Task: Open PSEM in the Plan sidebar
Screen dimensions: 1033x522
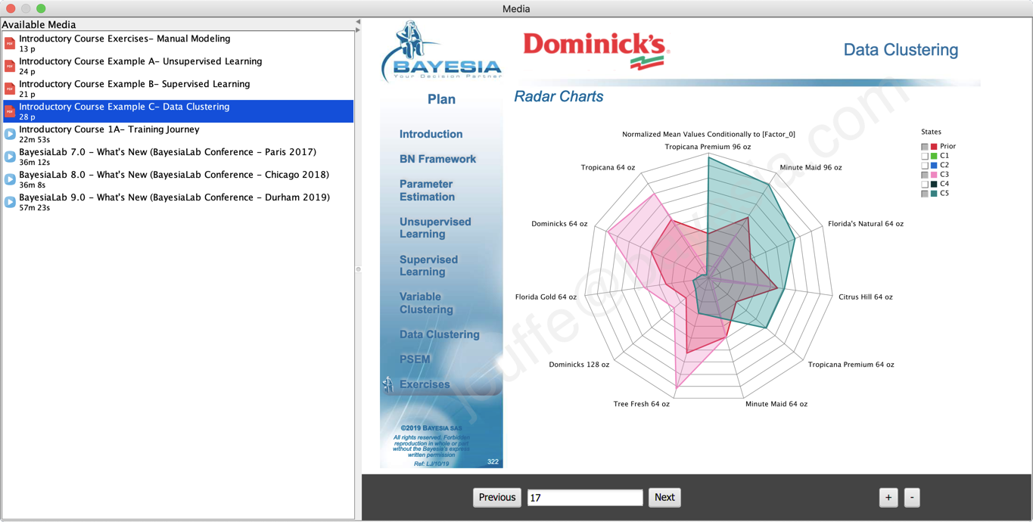Action: click(415, 359)
